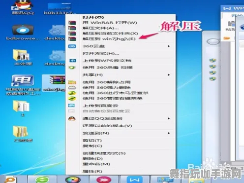Select the 未处理 folder on desktop

pyautogui.click(x=23, y=57)
